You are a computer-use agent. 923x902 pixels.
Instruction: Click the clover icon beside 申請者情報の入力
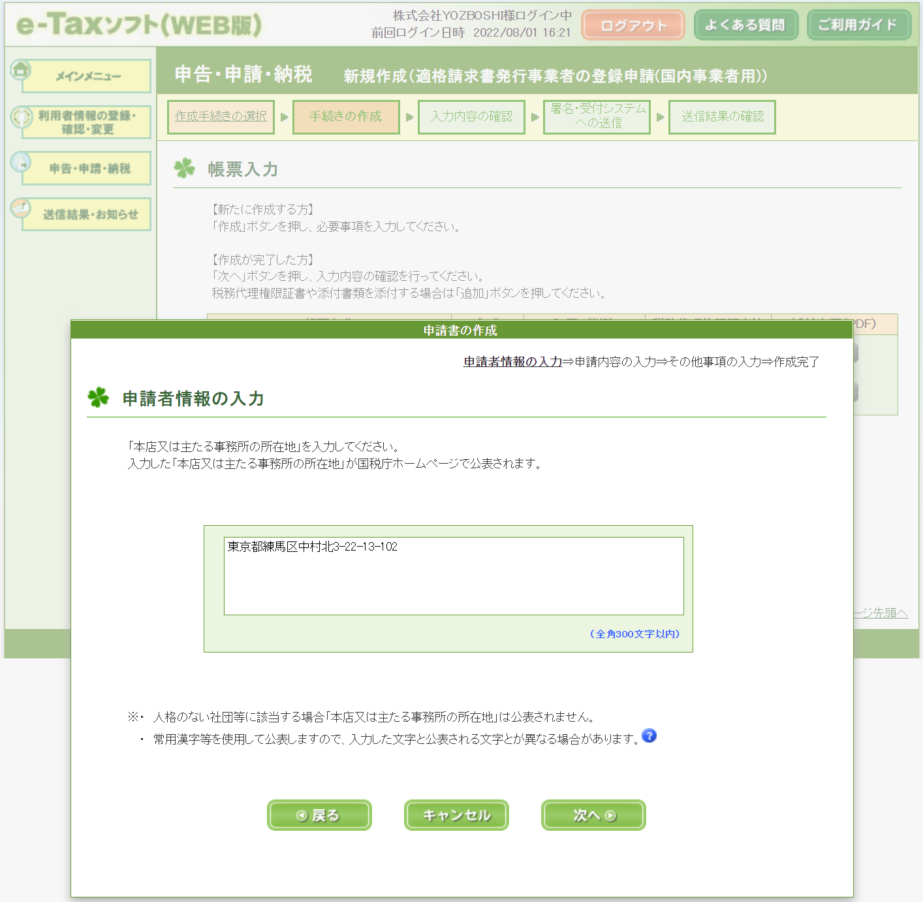[99, 397]
